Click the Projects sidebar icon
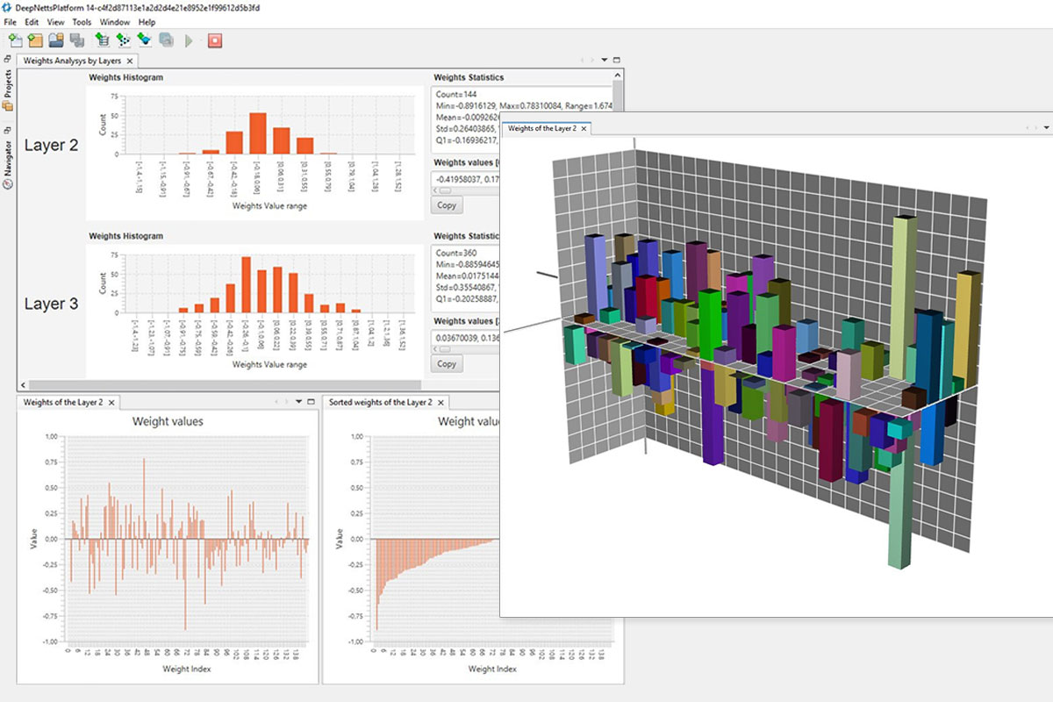1053x702 pixels. click(x=8, y=106)
